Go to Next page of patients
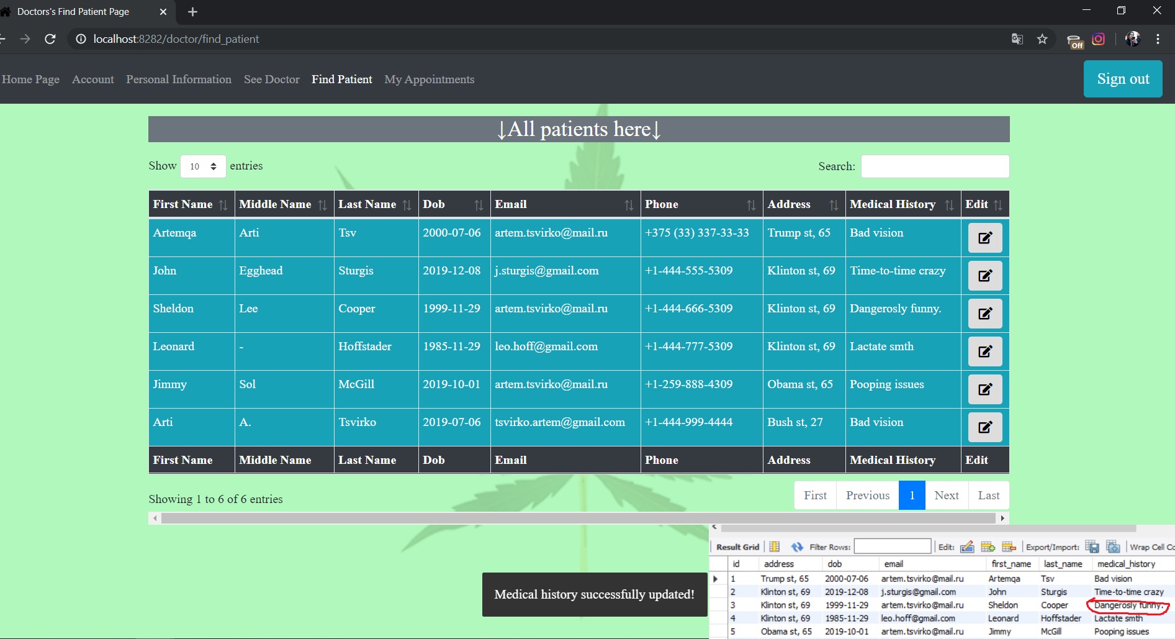Image resolution: width=1175 pixels, height=639 pixels. pyautogui.click(x=946, y=496)
